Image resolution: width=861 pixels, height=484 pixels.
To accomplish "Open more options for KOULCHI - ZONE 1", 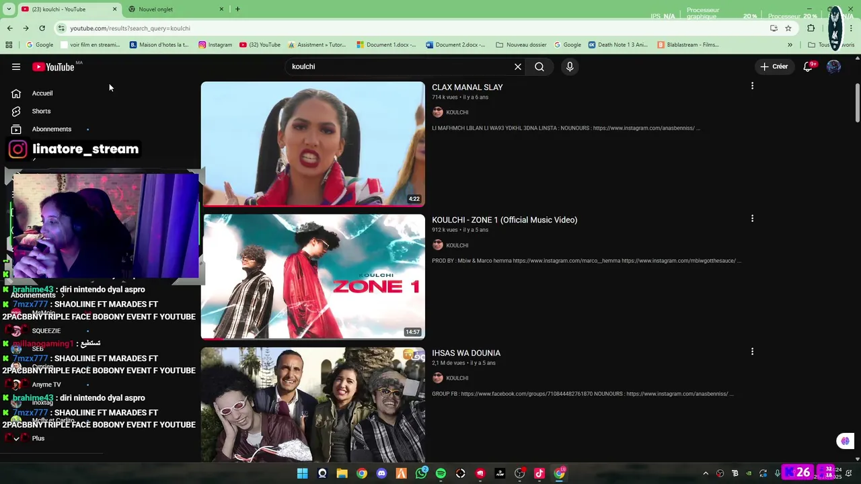I will [x=752, y=218].
